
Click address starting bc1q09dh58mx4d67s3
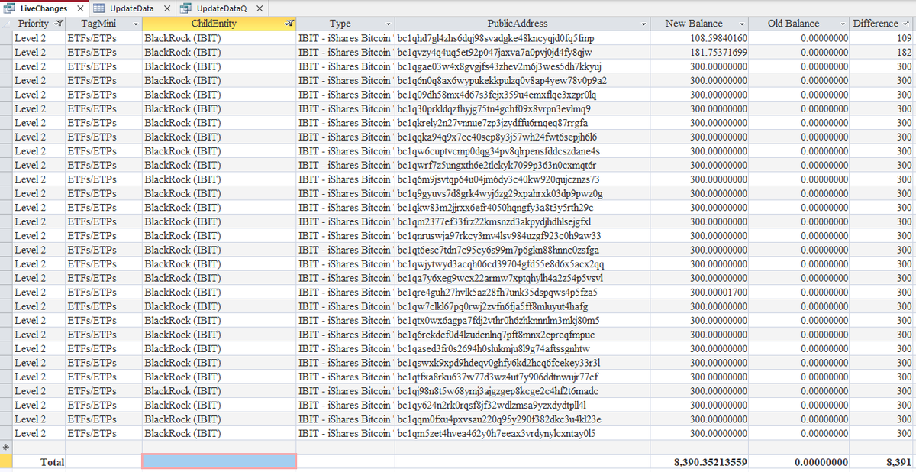click(497, 95)
